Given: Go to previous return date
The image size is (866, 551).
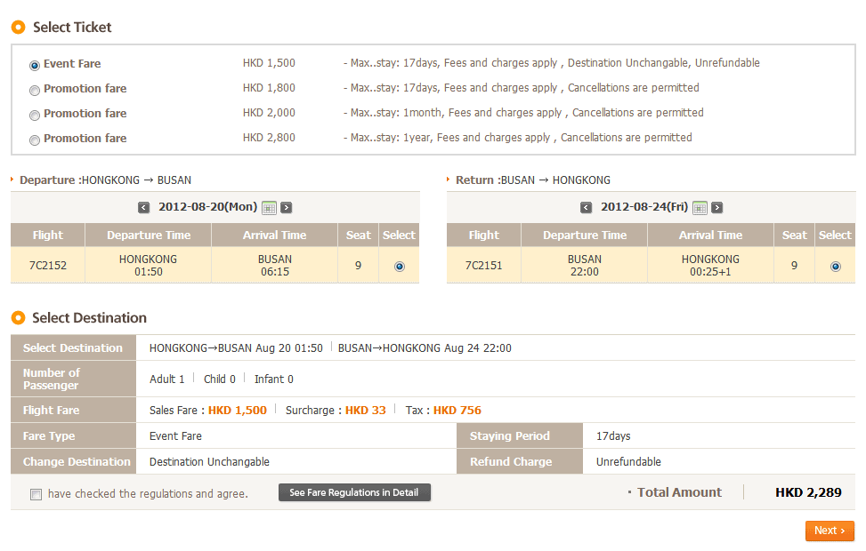Looking at the screenshot, I should pos(586,208).
